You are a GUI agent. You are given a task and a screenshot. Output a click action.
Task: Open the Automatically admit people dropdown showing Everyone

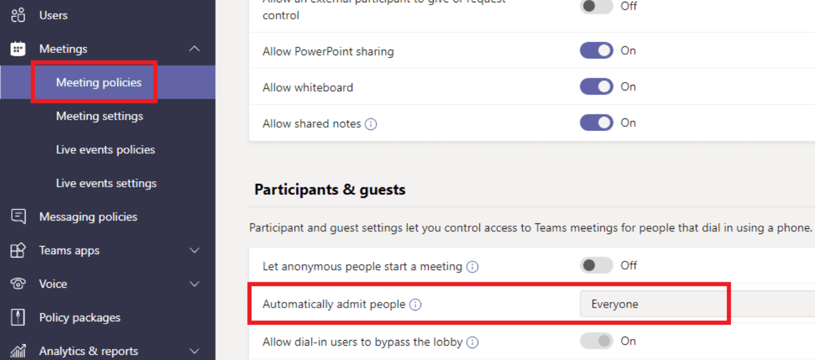pyautogui.click(x=654, y=304)
